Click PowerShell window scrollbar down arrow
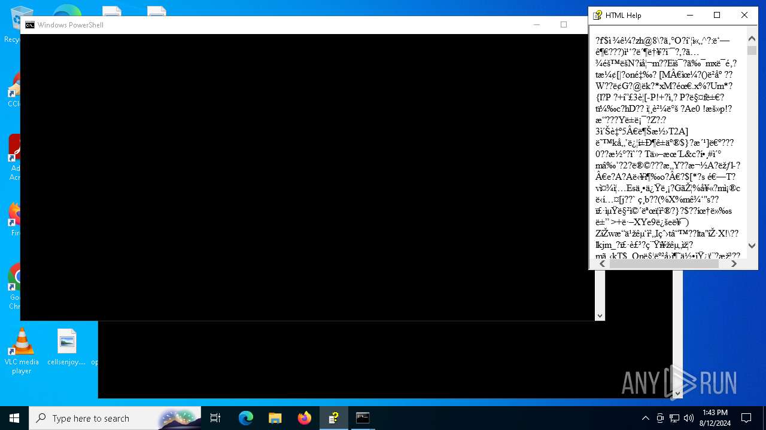Image resolution: width=766 pixels, height=430 pixels. coord(600,315)
